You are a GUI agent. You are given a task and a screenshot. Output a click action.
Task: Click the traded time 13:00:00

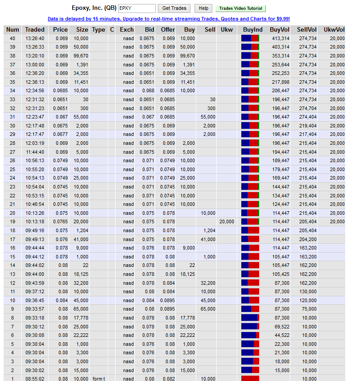(35, 65)
